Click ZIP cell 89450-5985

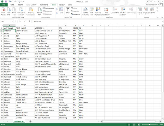(83, 49)
